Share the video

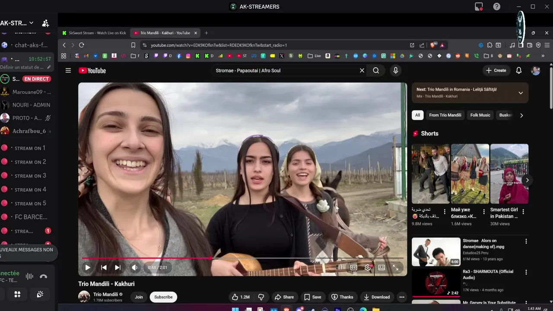(284, 297)
